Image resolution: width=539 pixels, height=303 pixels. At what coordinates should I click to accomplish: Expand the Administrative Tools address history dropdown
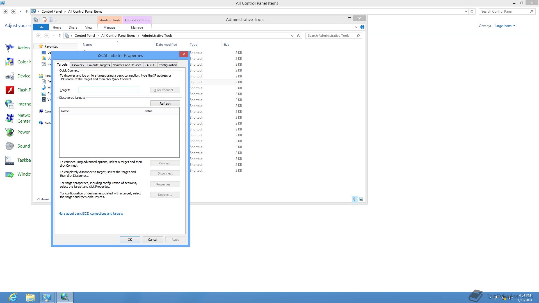[292, 36]
